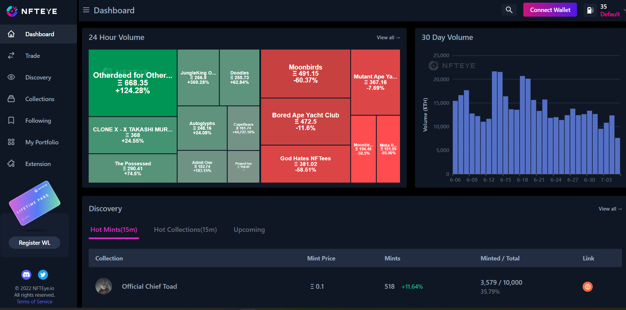This screenshot has width=626, height=310.
Task: Click the CopeBears treemap tile
Action: pyautogui.click(x=244, y=128)
